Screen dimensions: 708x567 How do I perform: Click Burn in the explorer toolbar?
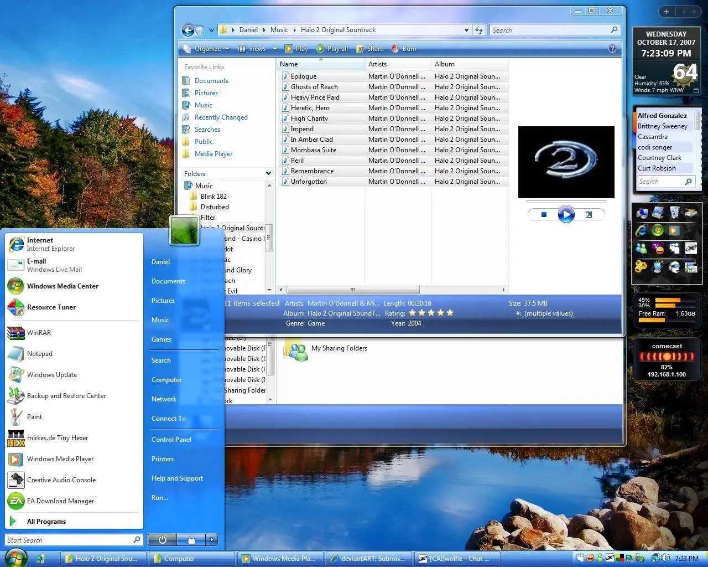[404, 49]
